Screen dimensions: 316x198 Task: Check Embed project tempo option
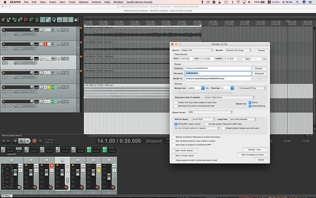click(x=223, y=128)
